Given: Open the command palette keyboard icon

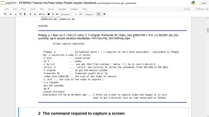Looking at the screenshot, I should pos(81,14).
